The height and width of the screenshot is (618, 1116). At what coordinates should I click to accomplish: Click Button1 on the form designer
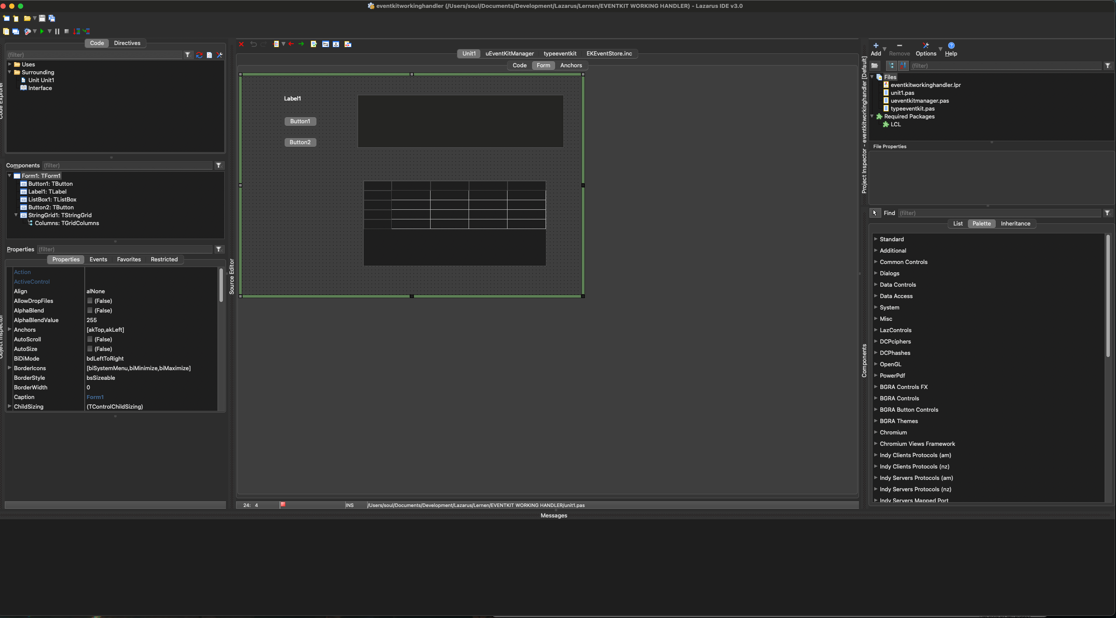tap(300, 122)
